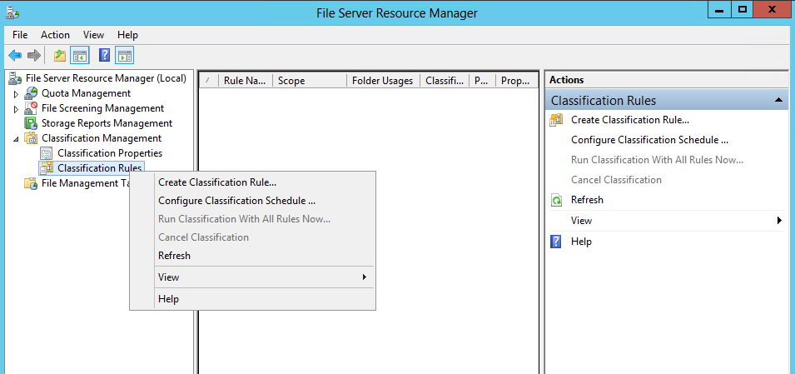Click the Help icon in Actions pane
This screenshot has height=374, width=795.
click(557, 242)
